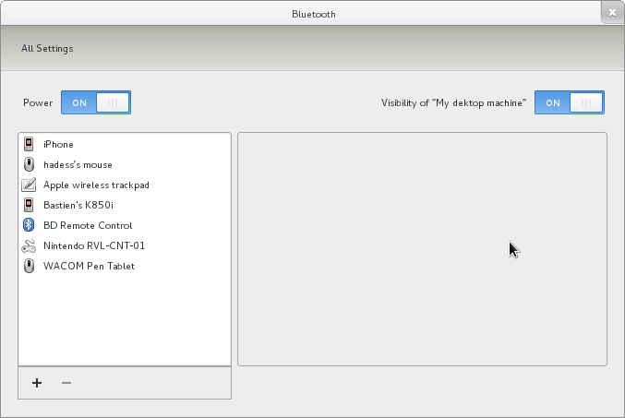Viewport: 625px width, 418px height.
Task: Select the Nintendo RVL-CNT-01 device name
Action: [x=94, y=245]
